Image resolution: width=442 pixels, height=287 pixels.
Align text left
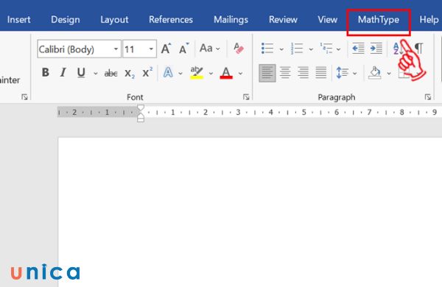(267, 73)
